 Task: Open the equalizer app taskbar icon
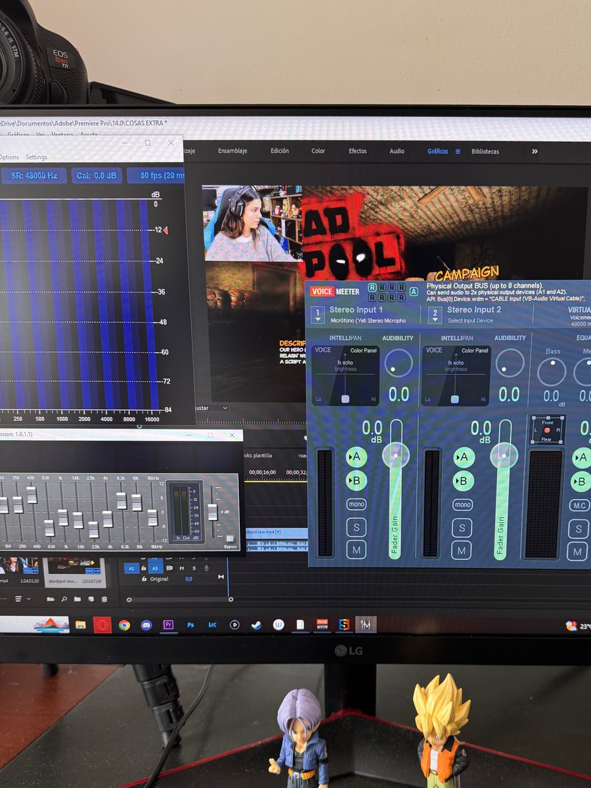click(x=364, y=624)
